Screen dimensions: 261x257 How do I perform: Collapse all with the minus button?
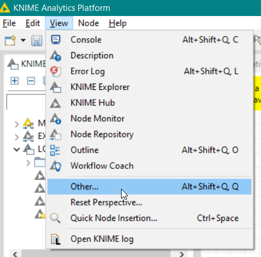(x=31, y=81)
